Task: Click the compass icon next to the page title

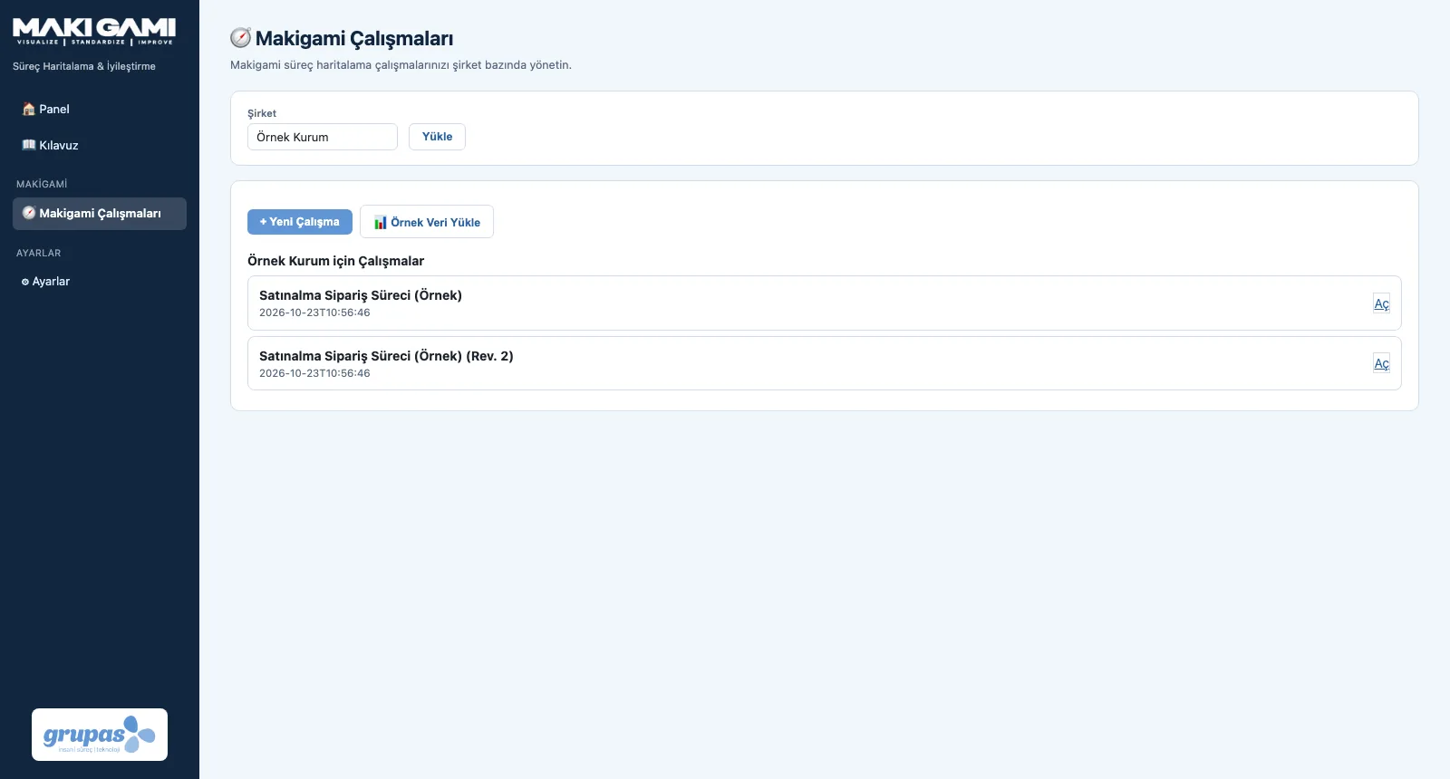Action: [x=240, y=38]
